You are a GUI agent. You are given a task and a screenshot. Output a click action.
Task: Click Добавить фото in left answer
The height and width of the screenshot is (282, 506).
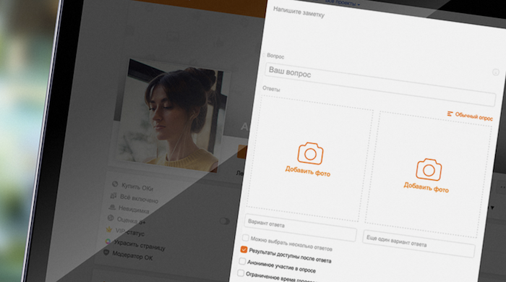pos(307,171)
